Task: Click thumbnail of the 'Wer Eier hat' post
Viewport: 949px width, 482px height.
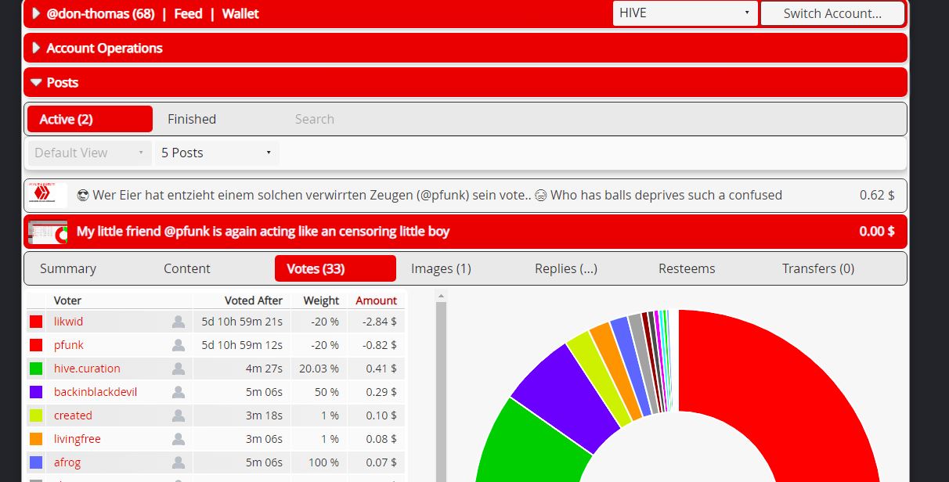Action: click(46, 195)
